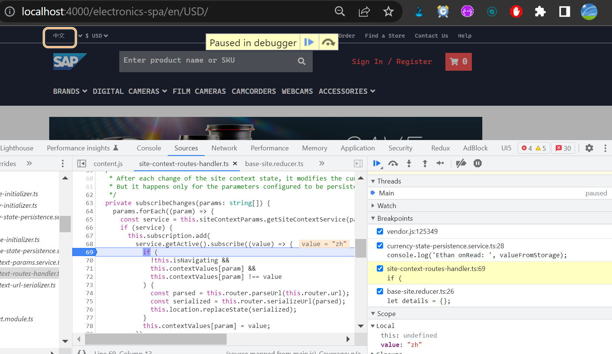Open the Redux tab
The height and width of the screenshot is (354, 612).
click(x=440, y=148)
